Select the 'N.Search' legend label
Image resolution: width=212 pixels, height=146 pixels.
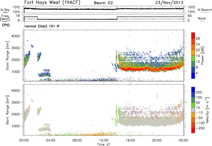[205, 10]
